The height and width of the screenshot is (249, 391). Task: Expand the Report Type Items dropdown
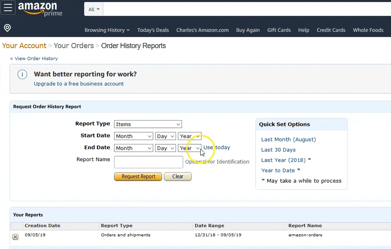[148, 124]
